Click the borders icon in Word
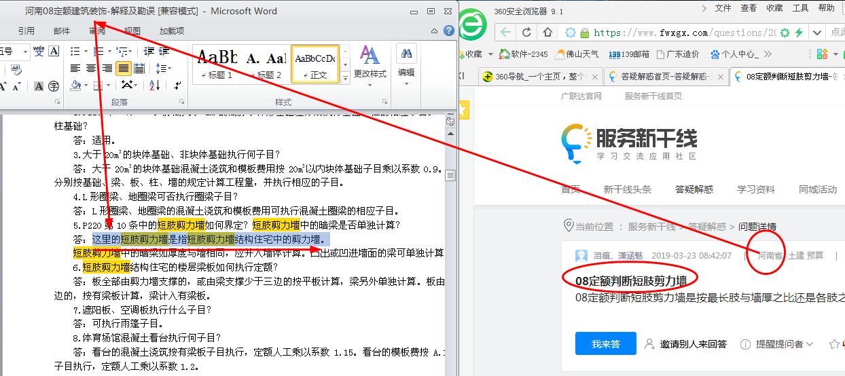The image size is (845, 376). (98, 86)
